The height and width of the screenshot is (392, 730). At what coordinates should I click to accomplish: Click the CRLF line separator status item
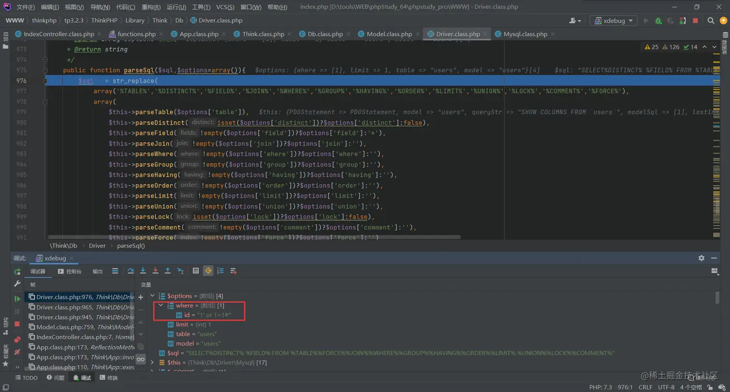point(645,387)
